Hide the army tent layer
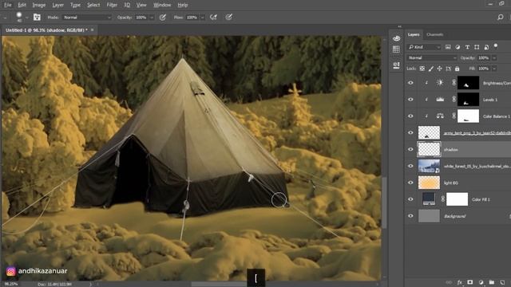Image resolution: width=511 pixels, height=287 pixels. (x=410, y=132)
